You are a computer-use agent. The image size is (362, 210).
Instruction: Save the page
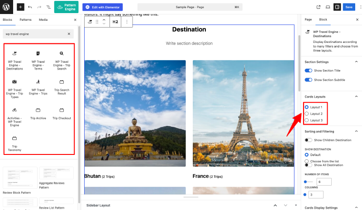point(349,7)
